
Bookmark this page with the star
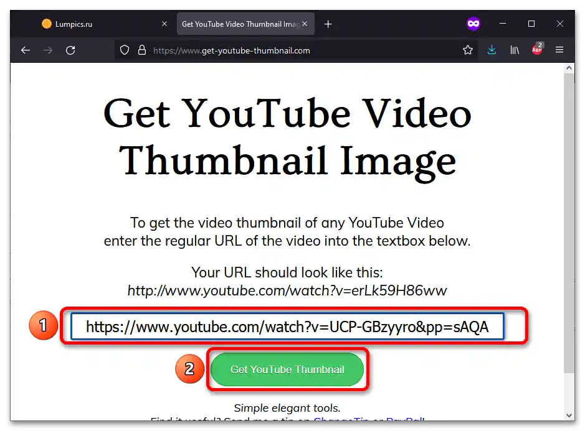pos(468,50)
